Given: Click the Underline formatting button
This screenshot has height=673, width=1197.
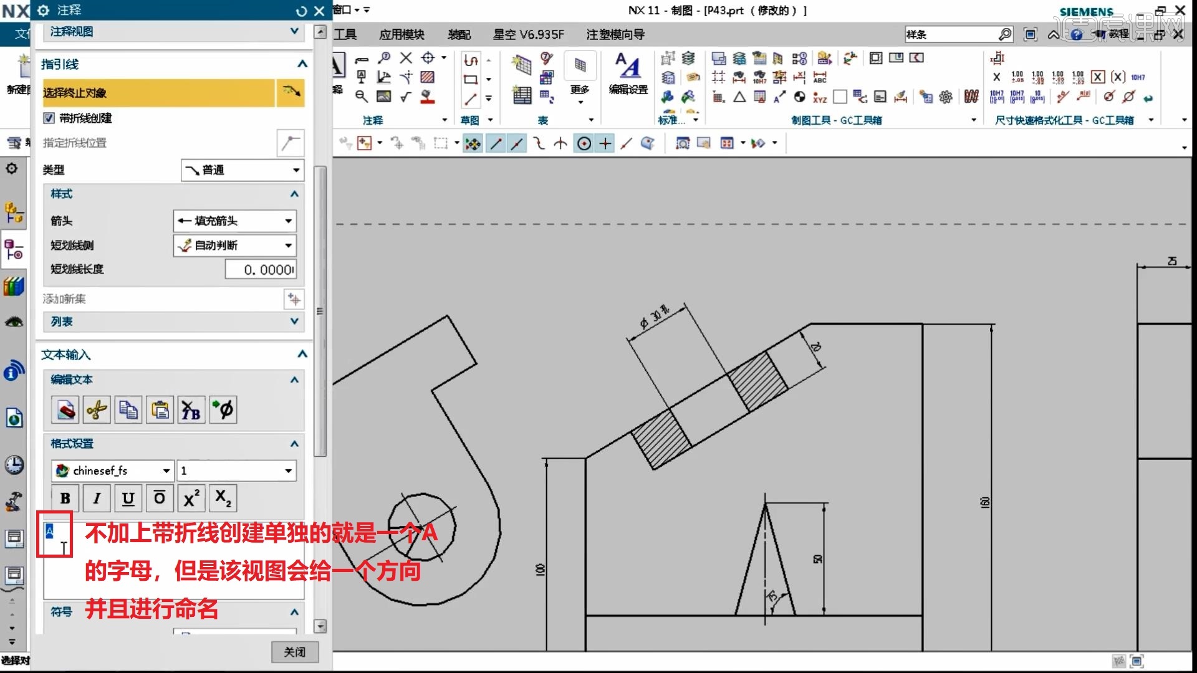Looking at the screenshot, I should point(128,499).
